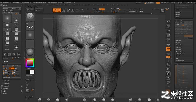
Task: Click the Lower Res button
Action: [x=179, y=22]
